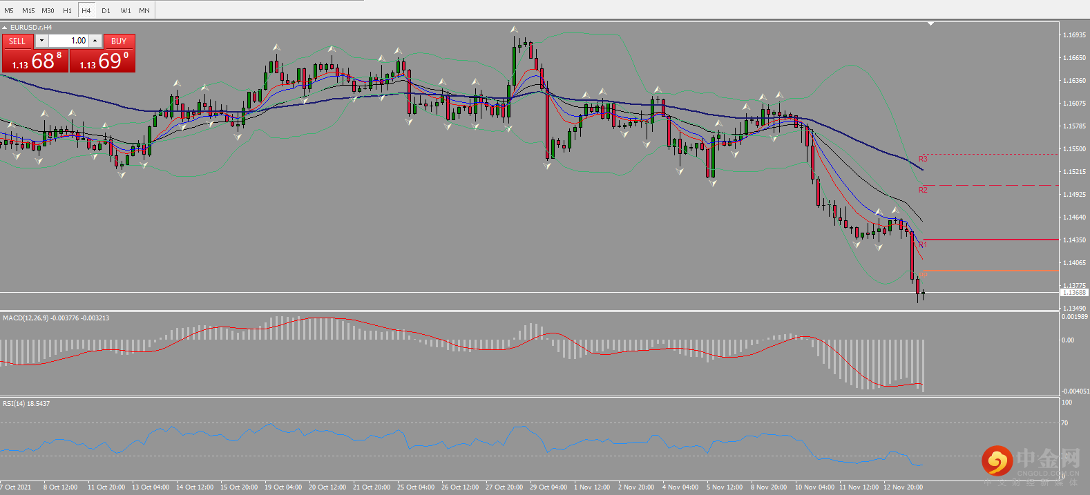Click the chart shift triangle marker
1090x495 pixels.
[x=930, y=23]
